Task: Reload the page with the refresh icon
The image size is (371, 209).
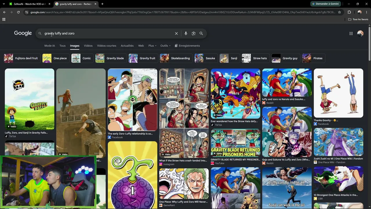Action: (18, 12)
